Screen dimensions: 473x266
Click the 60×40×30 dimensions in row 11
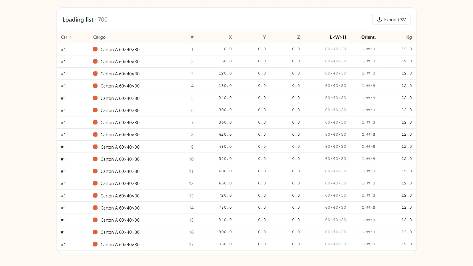[336, 171]
